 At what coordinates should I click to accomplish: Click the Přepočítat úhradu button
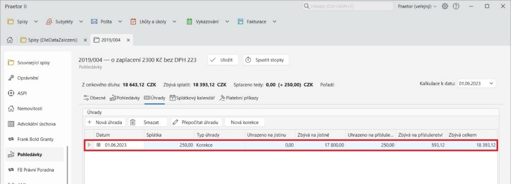tap(196, 122)
